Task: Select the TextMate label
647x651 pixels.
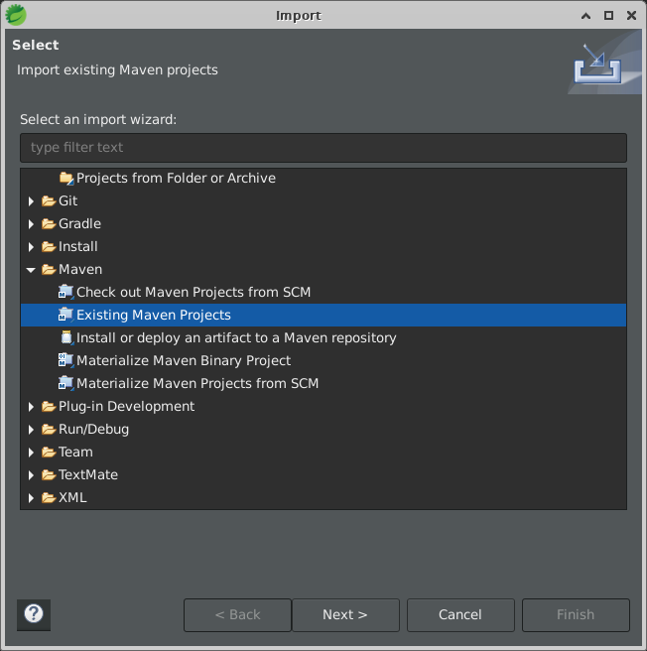Action: coord(88,475)
